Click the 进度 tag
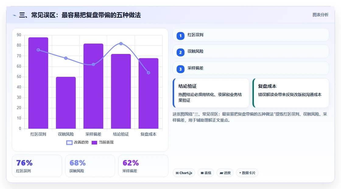The width and height of the screenshot is (341, 189). 225,173
